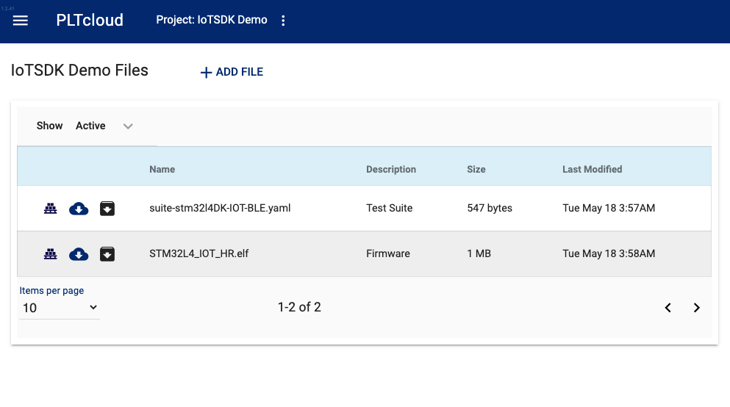The width and height of the screenshot is (730, 407).
Task: Go to the next page of files
Action: 696,308
